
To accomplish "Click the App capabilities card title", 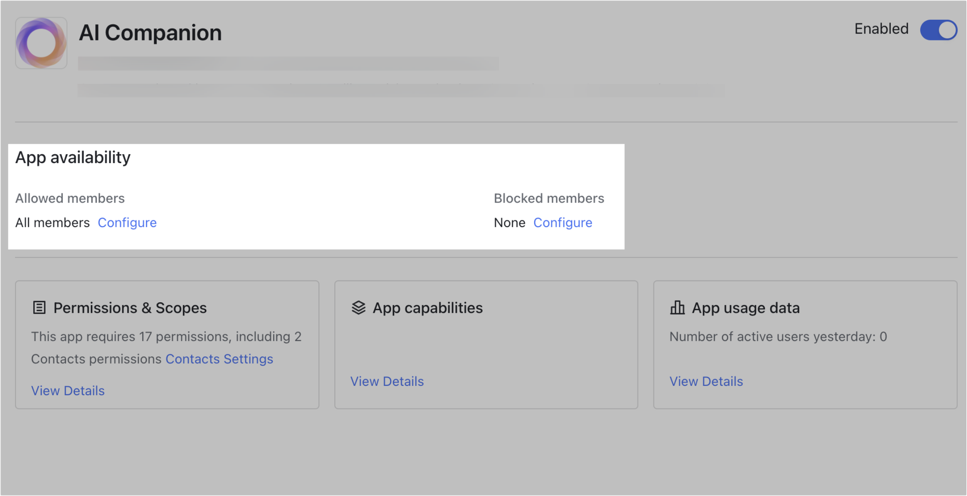I will pyautogui.click(x=428, y=308).
